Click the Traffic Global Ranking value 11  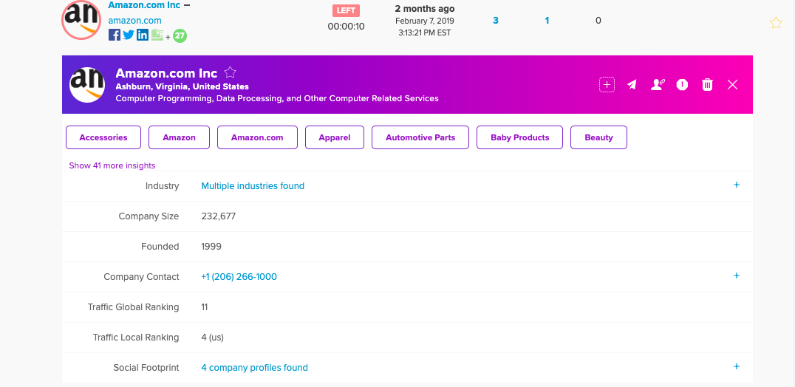pos(205,307)
